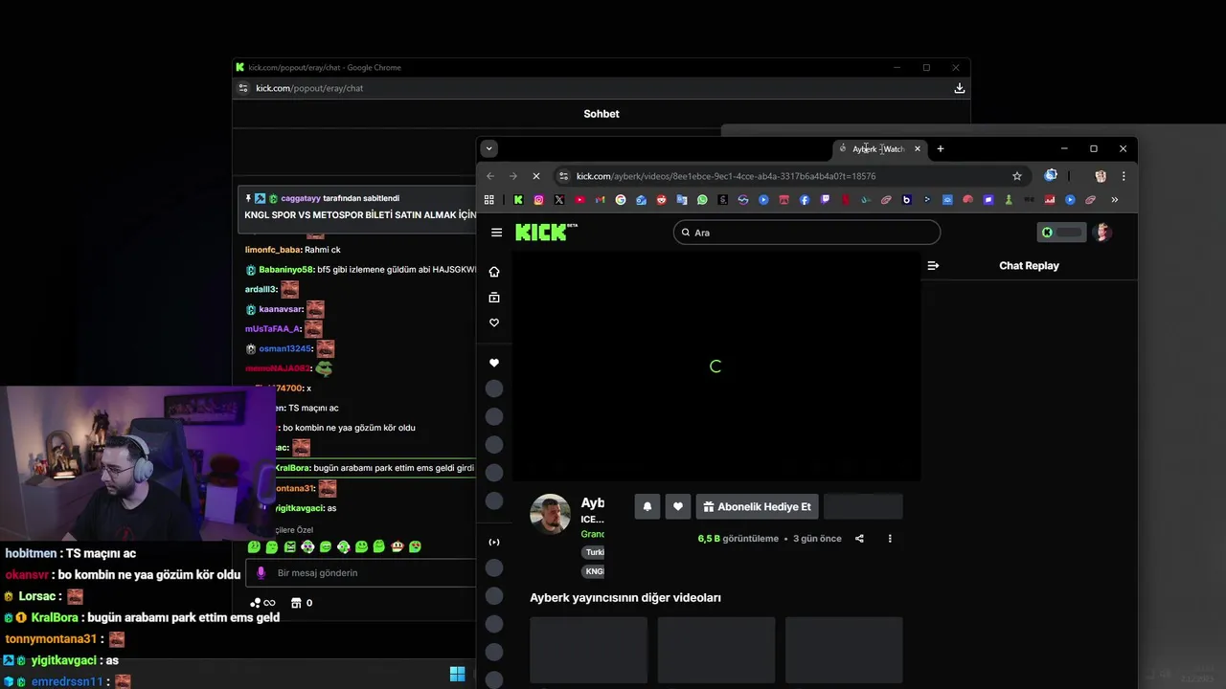
Task: Click username kaanavsar in chat popout
Action: 281,309
